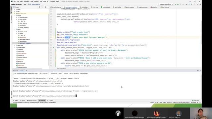Switch to requirements.txt editor tab
This screenshot has height=119, width=212.
143,7
